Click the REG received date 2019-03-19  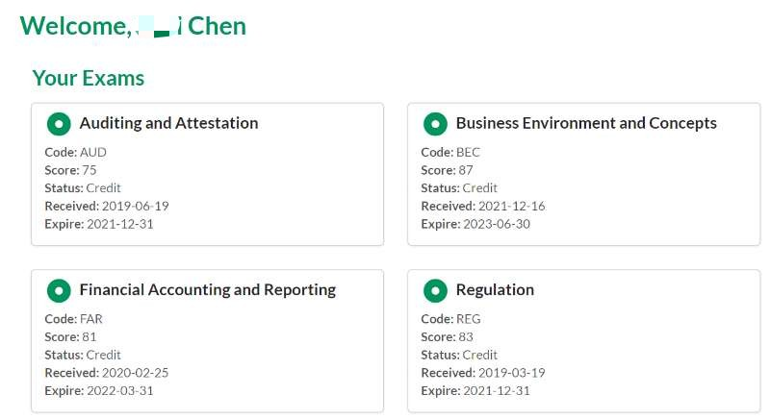512,373
